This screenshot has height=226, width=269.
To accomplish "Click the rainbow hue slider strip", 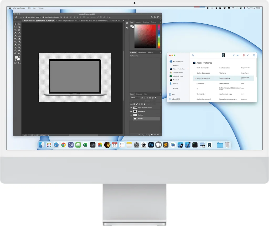I will [x=159, y=37].
